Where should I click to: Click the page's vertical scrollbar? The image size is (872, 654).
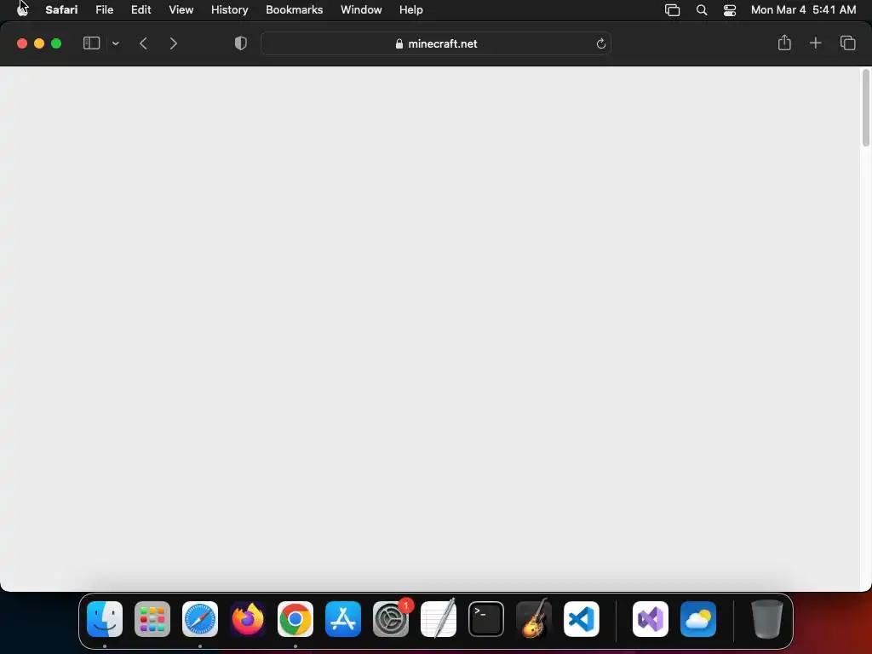(865, 108)
